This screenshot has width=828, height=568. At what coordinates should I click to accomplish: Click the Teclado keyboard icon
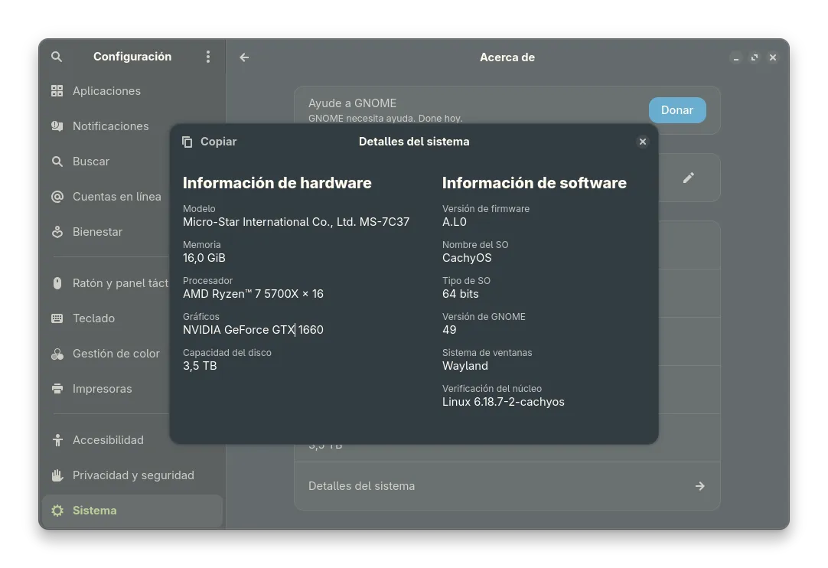(x=57, y=318)
